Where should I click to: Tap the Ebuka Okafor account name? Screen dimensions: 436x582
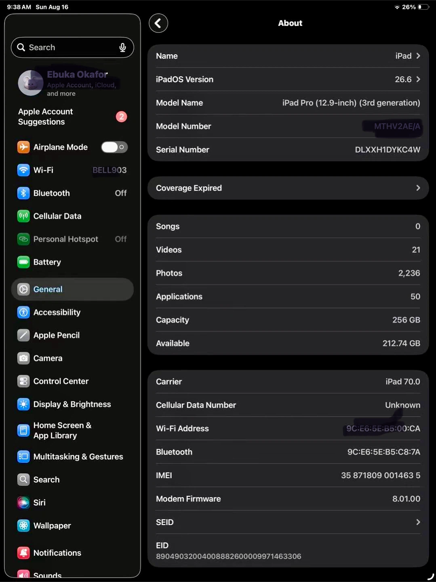click(77, 74)
